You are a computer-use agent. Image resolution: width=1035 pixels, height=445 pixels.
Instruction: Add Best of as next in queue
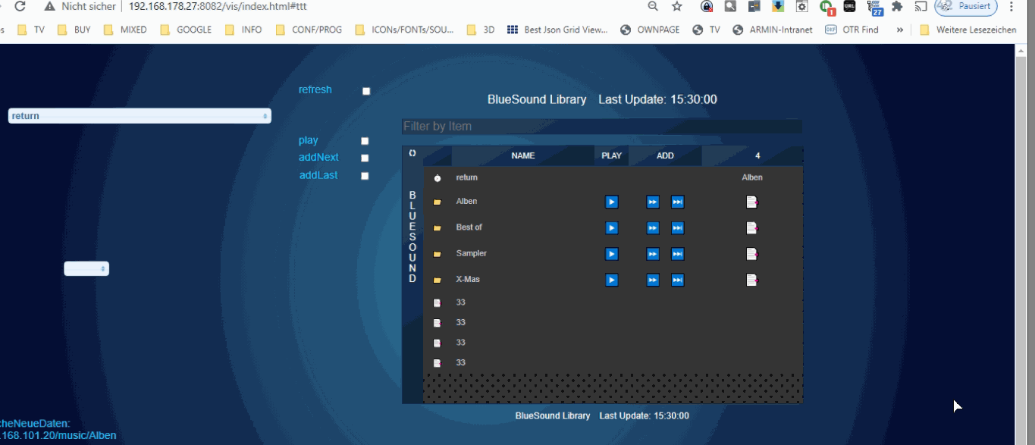coord(653,228)
